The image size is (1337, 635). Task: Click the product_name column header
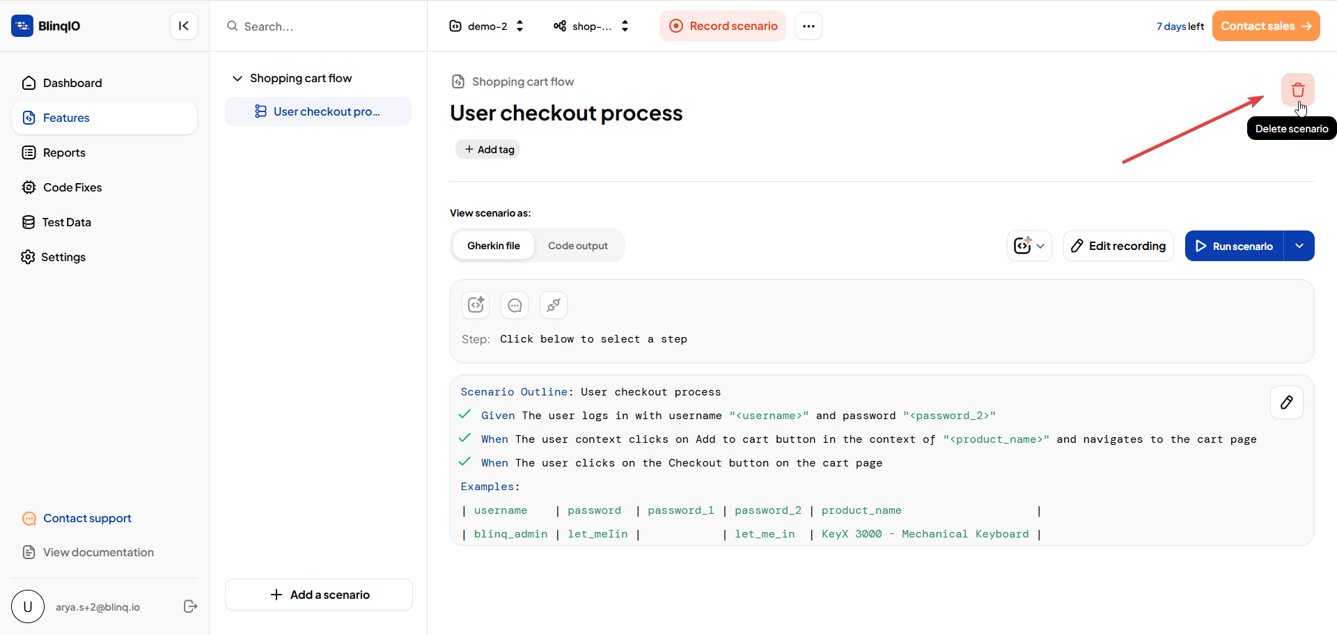(861, 510)
